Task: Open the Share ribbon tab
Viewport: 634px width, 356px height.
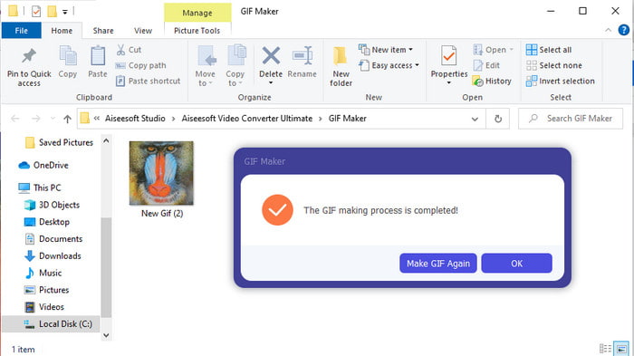Action: pos(103,31)
